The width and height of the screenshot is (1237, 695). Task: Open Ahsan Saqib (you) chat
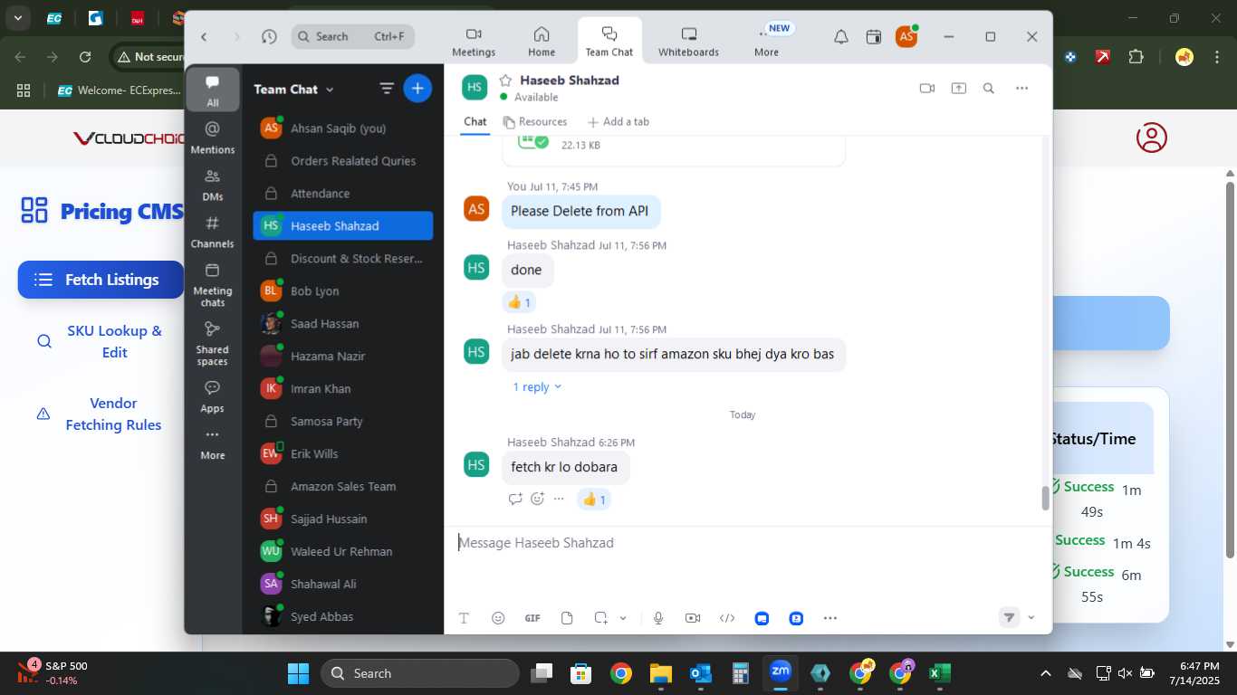pos(343,129)
